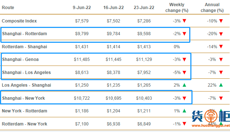Image resolution: width=230 pixels, height=132 pixels.
Task: Click the Shanghai - New York route label
Action: tap(23, 98)
